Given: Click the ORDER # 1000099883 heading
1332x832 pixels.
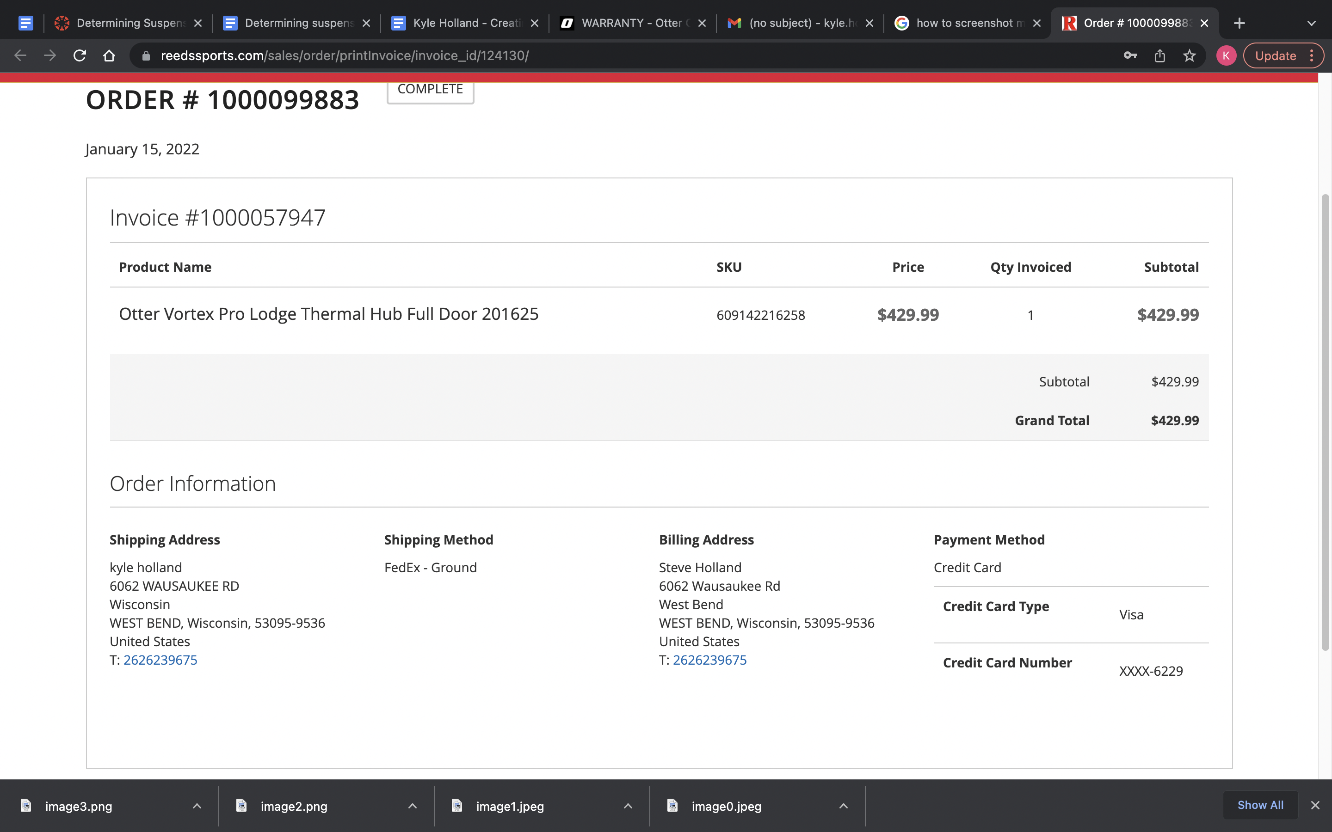Looking at the screenshot, I should click(x=222, y=99).
